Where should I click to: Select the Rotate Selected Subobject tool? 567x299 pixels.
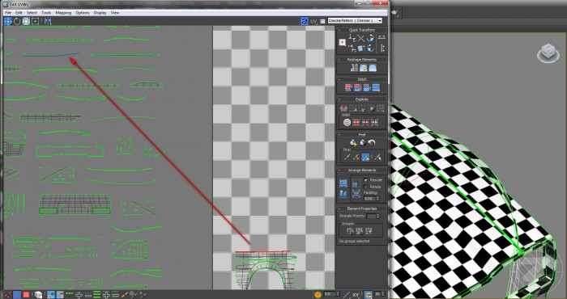(17, 21)
